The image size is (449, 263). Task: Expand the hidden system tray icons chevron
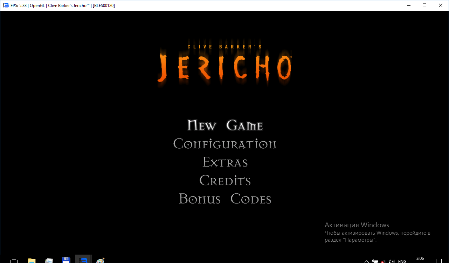point(366,261)
